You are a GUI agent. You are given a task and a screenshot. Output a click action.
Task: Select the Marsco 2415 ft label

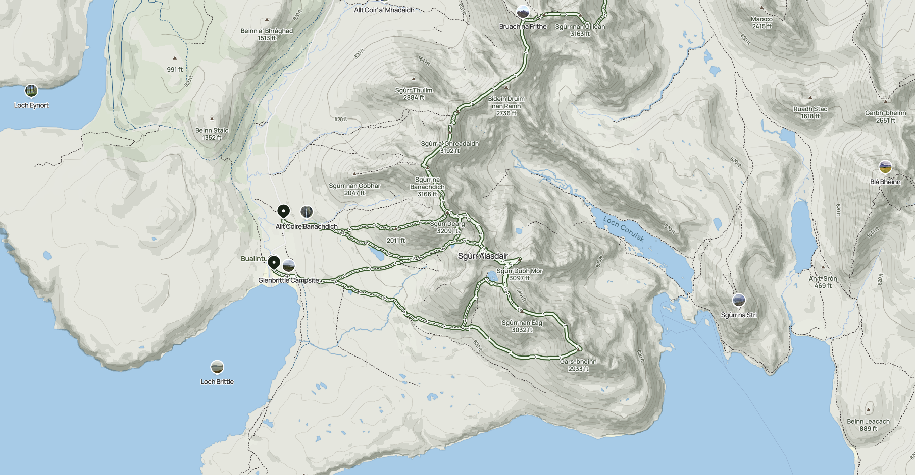coord(761,23)
